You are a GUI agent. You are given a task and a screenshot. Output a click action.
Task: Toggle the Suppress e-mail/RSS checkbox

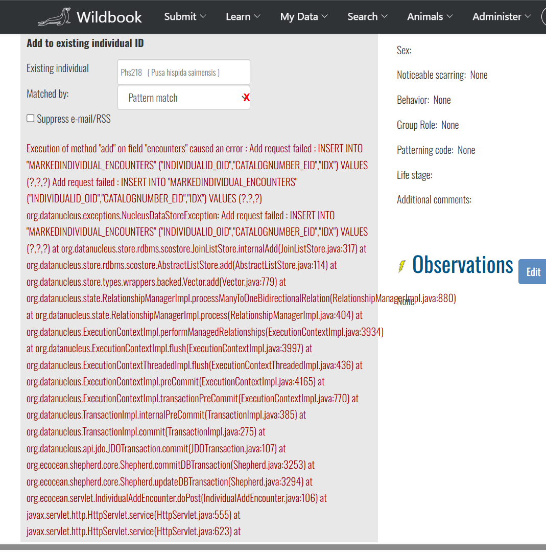click(31, 119)
